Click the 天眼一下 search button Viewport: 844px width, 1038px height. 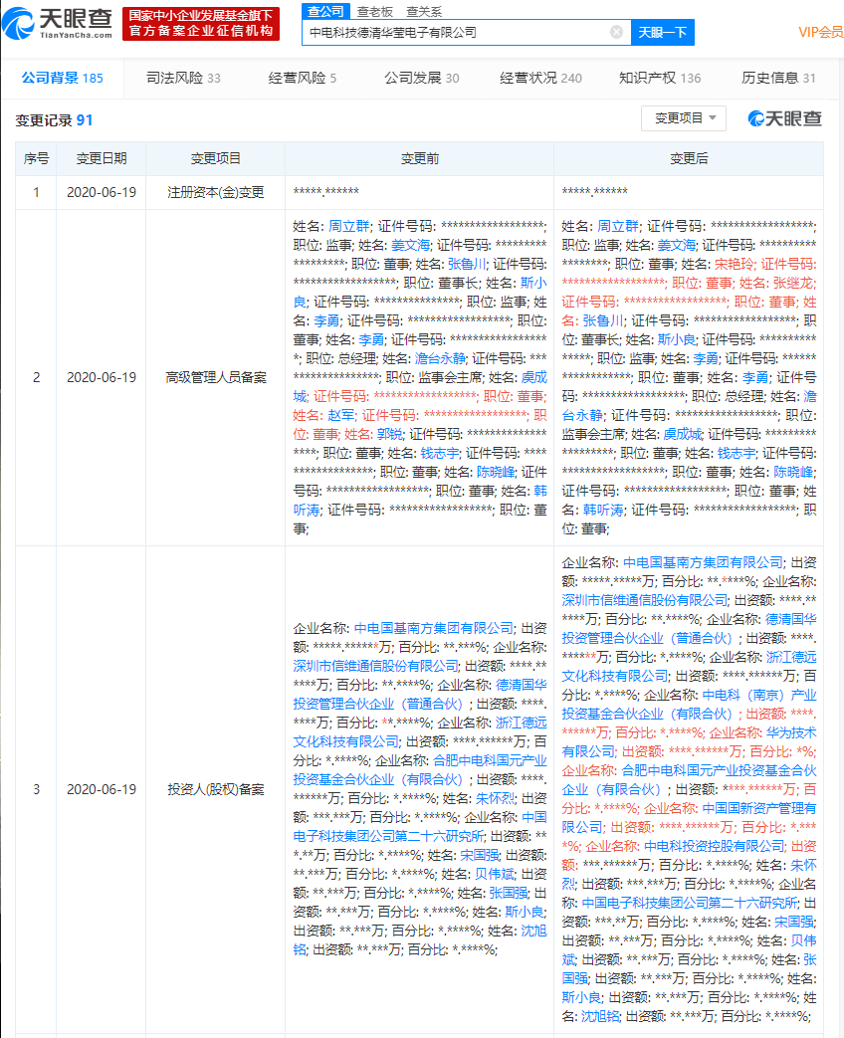click(x=663, y=33)
